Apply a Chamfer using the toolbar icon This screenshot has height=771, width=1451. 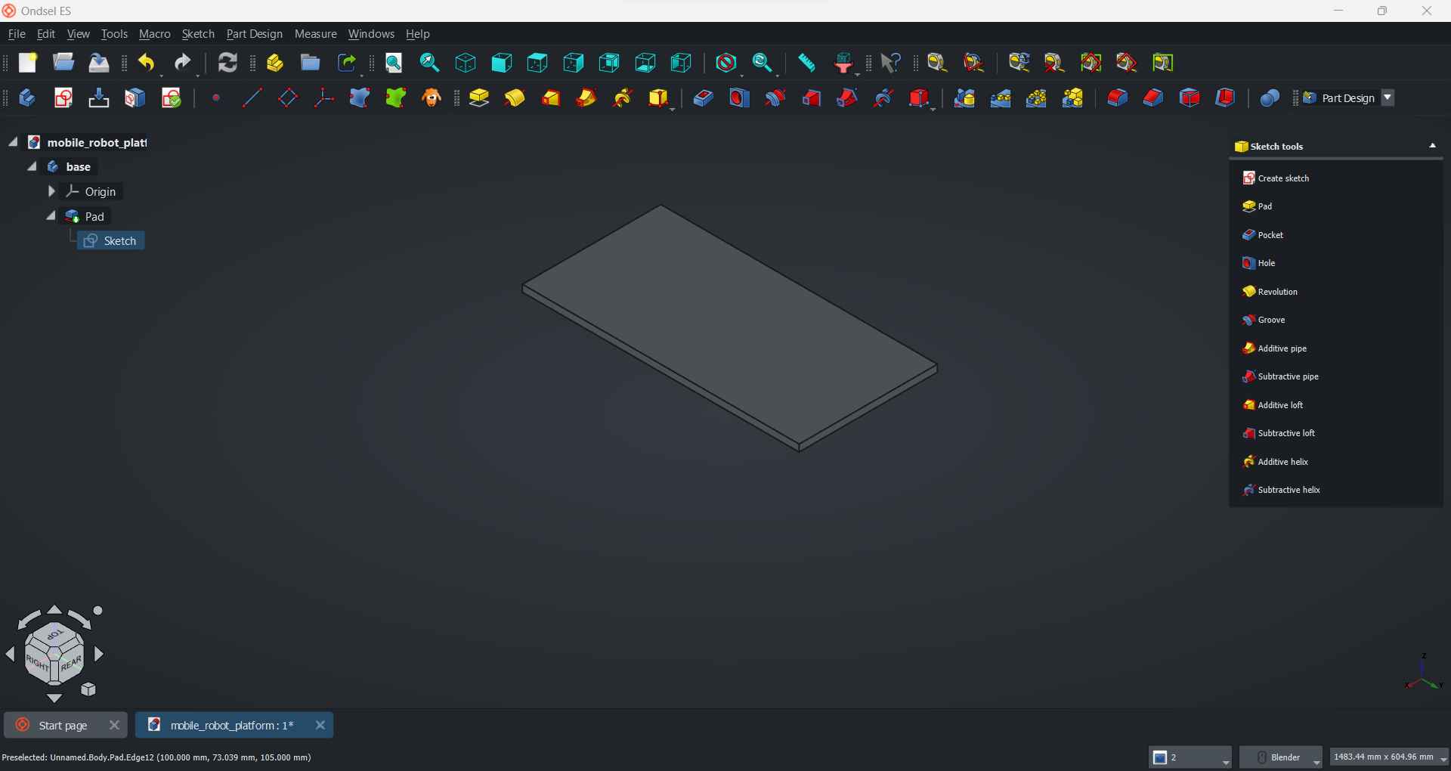(1153, 98)
